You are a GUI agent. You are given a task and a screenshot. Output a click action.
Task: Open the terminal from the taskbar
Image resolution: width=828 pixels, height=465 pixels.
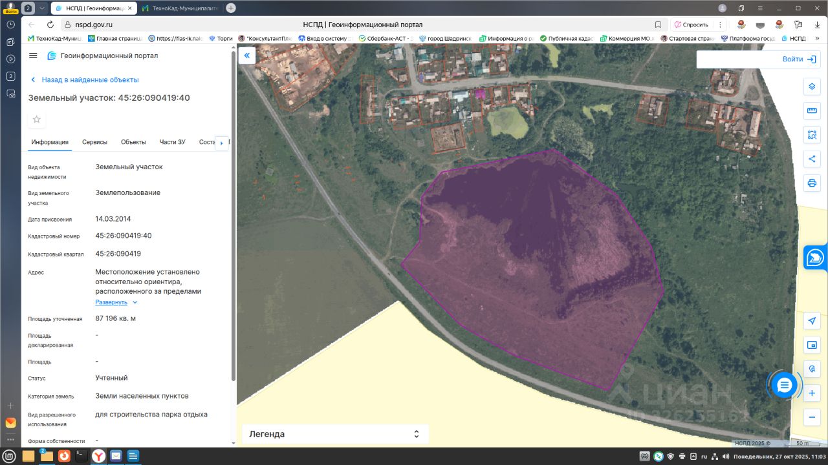81,456
